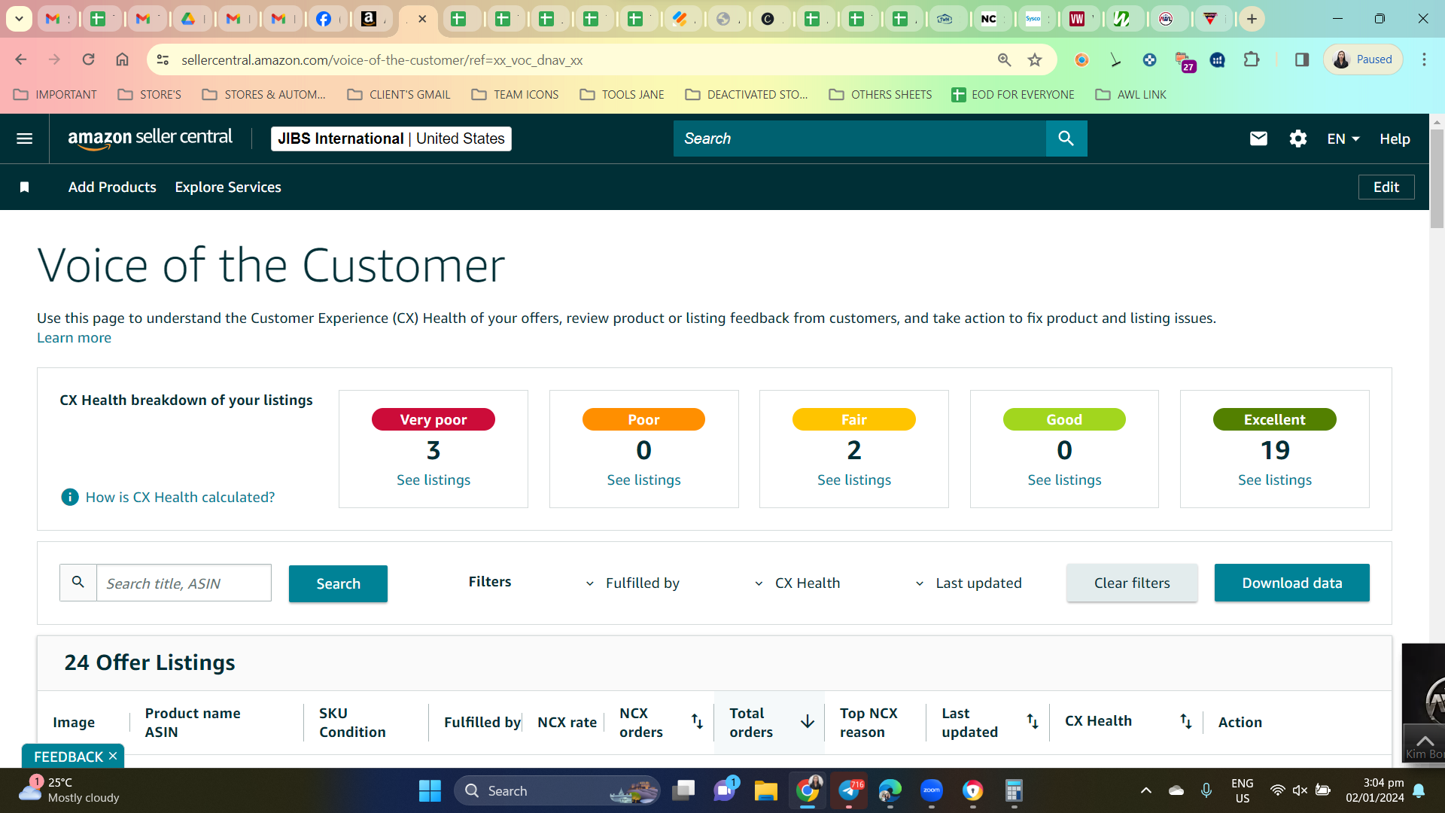This screenshot has width=1445, height=813.
Task: Open the browser extensions puzzle icon
Action: [x=1252, y=59]
